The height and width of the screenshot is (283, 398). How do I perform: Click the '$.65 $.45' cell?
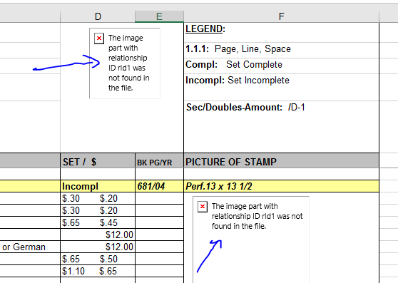(x=98, y=222)
